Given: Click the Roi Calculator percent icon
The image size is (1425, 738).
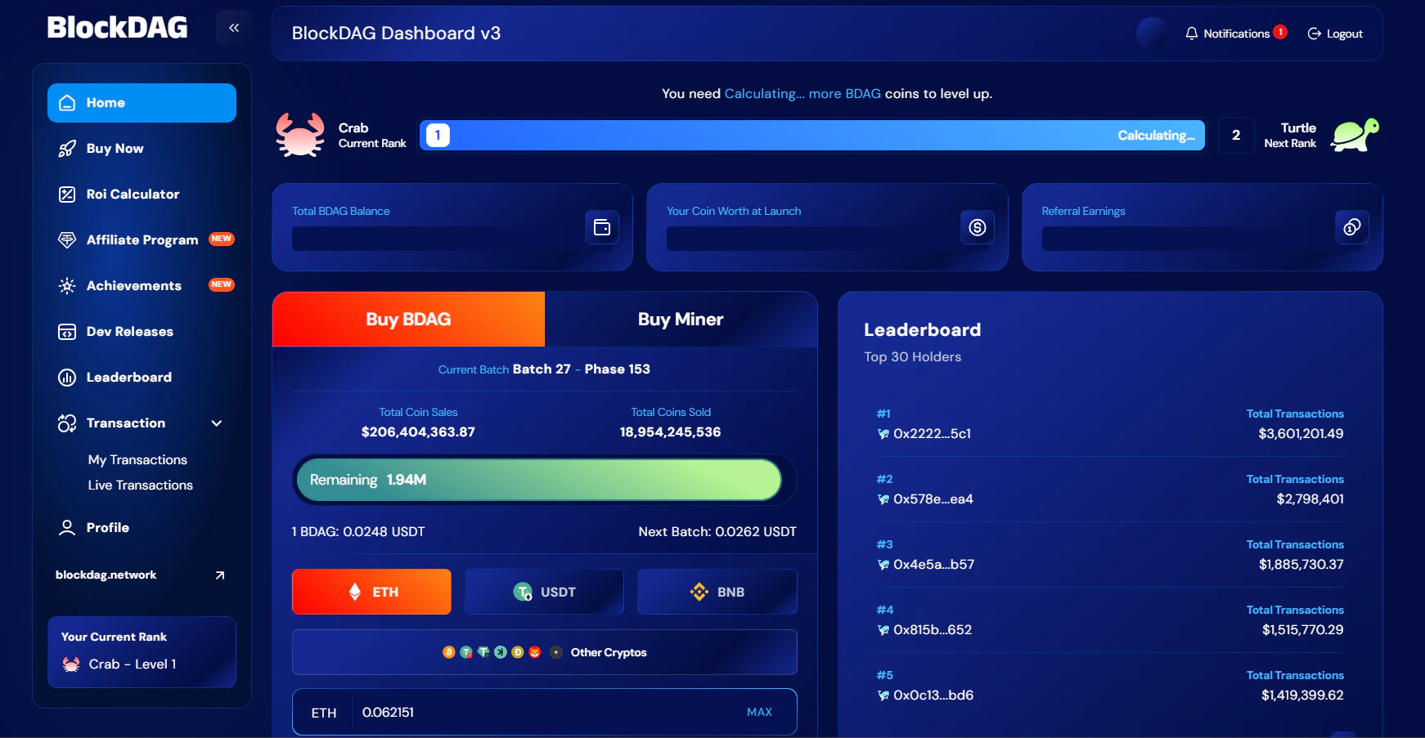Looking at the screenshot, I should click(67, 195).
